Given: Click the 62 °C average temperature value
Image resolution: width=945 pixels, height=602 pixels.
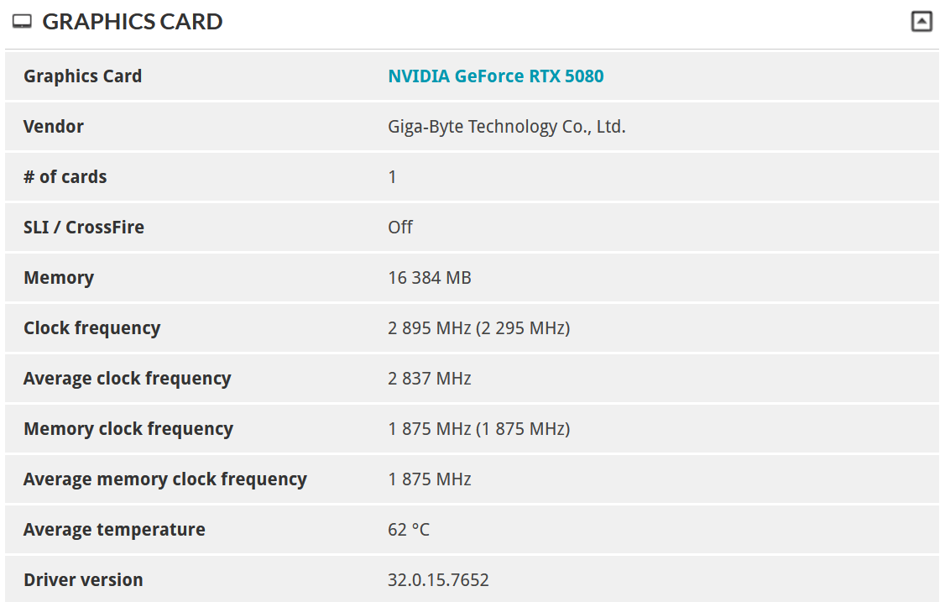Looking at the screenshot, I should pos(409,530).
